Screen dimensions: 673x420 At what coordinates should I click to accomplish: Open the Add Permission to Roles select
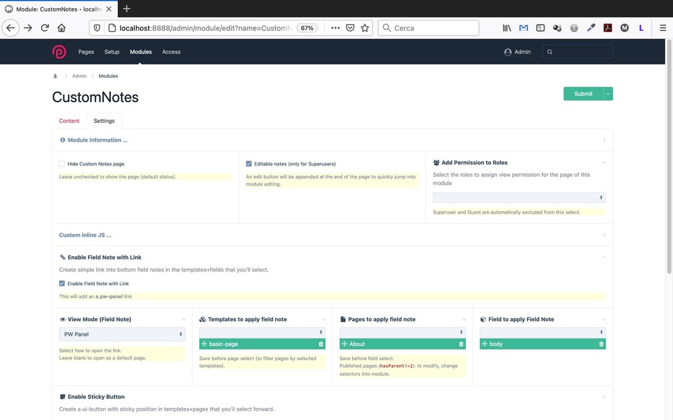click(519, 198)
